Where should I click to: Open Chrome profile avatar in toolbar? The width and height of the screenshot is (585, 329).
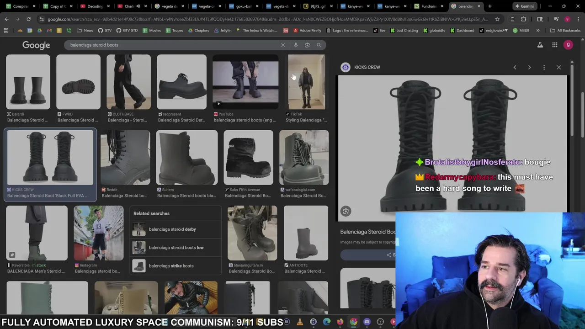[567, 19]
